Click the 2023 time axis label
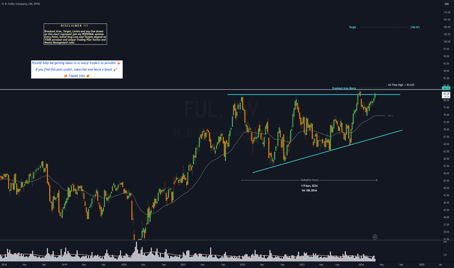 (302, 265)
